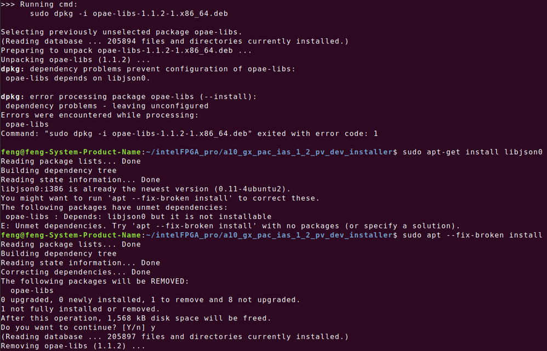547x351 pixels.
Task: Click the "1,568 kB disk space" line
Action: (x=134, y=318)
